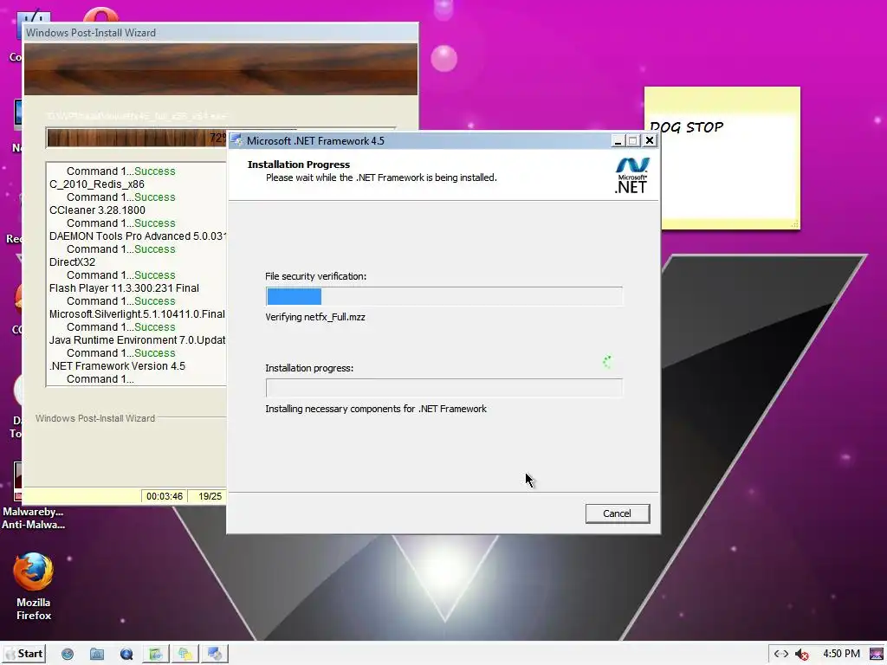The width and height of the screenshot is (887, 665).
Task: Select '.NET Framework Version 4.5' log entry
Action: 117,366
